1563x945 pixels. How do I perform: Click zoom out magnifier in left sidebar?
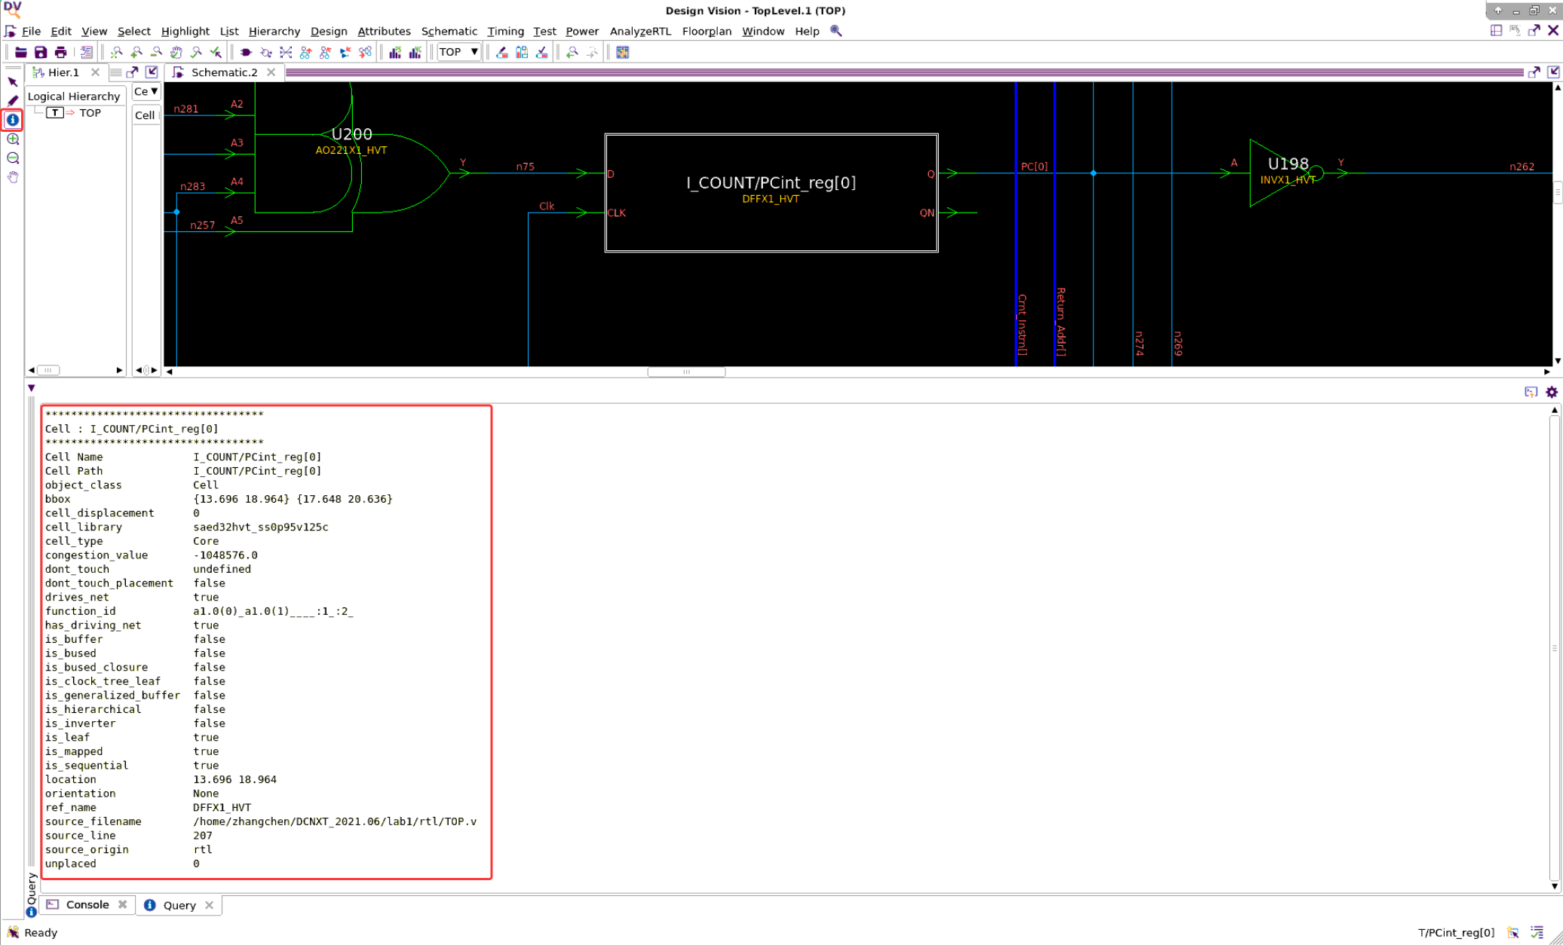[13, 158]
